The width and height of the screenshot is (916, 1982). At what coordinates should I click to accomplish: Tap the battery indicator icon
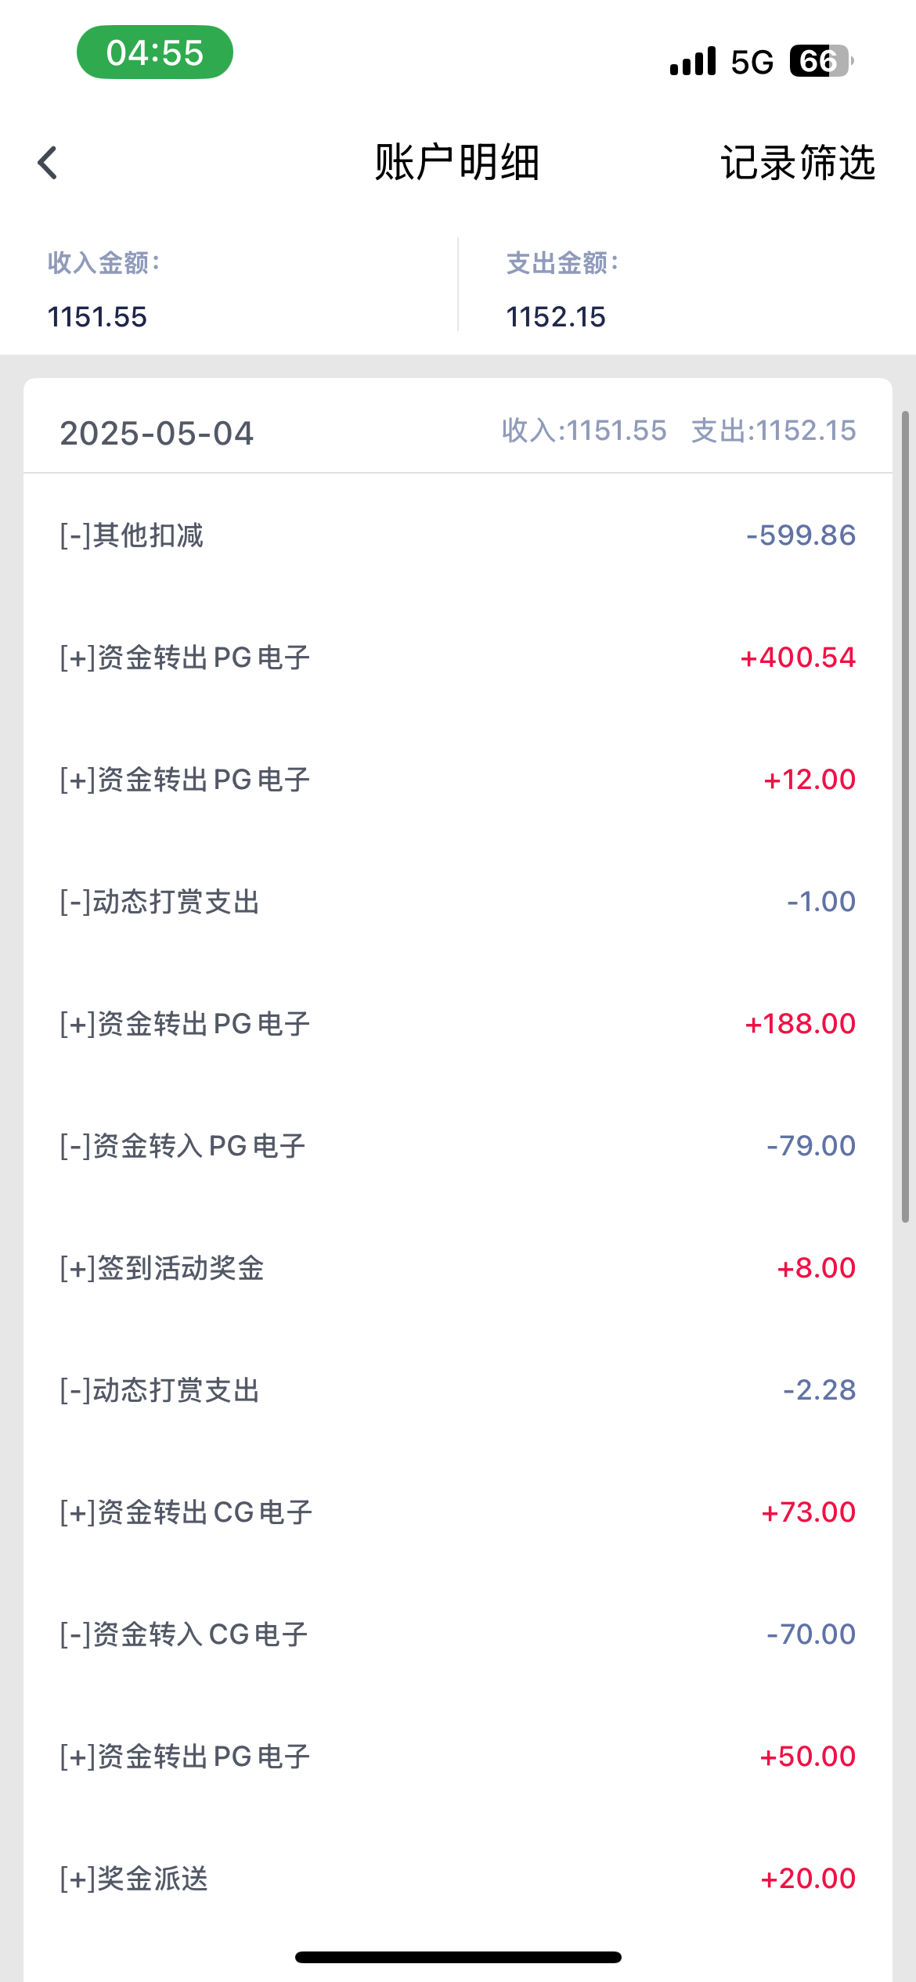pos(820,61)
